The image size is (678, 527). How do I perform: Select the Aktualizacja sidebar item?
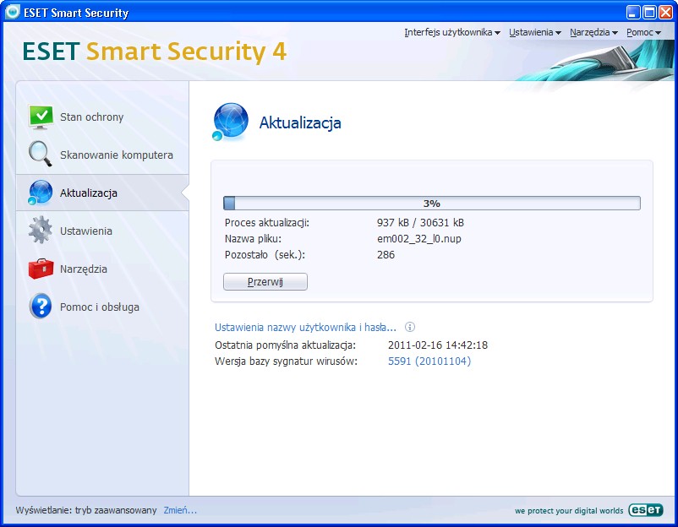click(x=102, y=193)
